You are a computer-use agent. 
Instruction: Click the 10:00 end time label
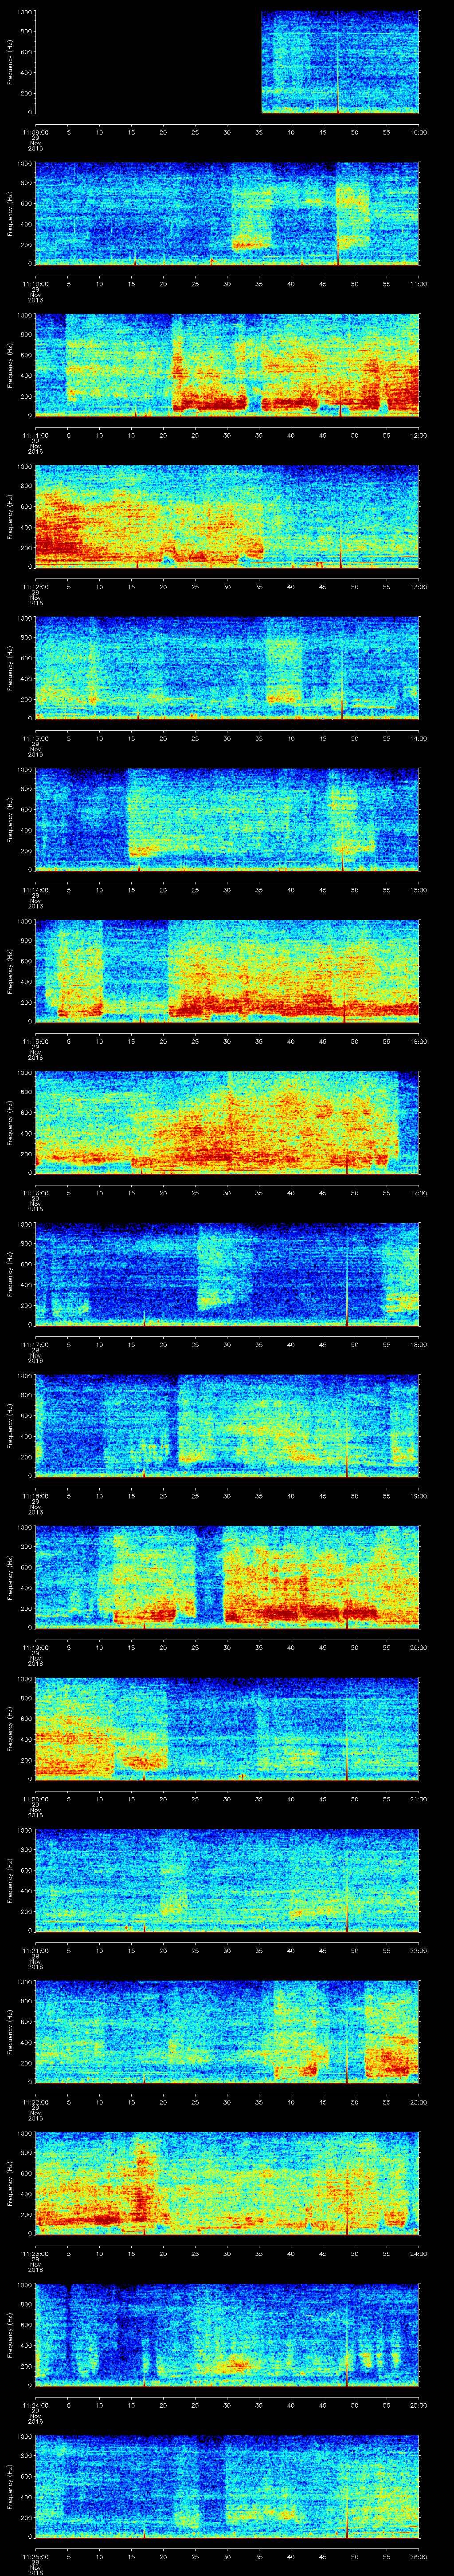point(418,132)
